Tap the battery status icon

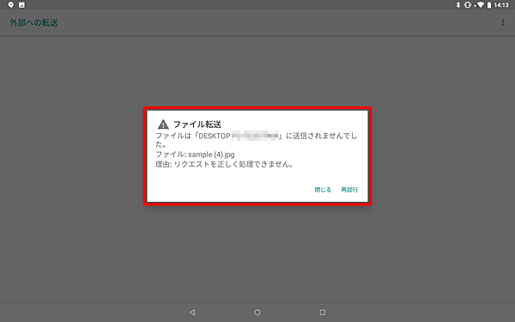(489, 4)
